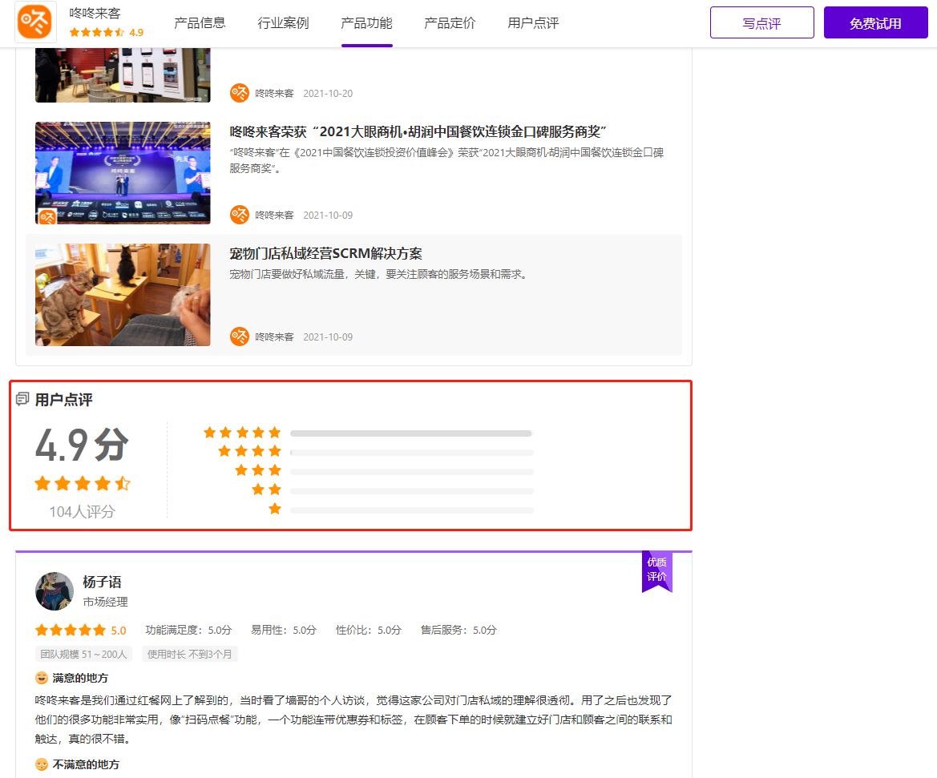Click the award ceremony thumbnail image
The height and width of the screenshot is (778, 937).
coord(123,173)
